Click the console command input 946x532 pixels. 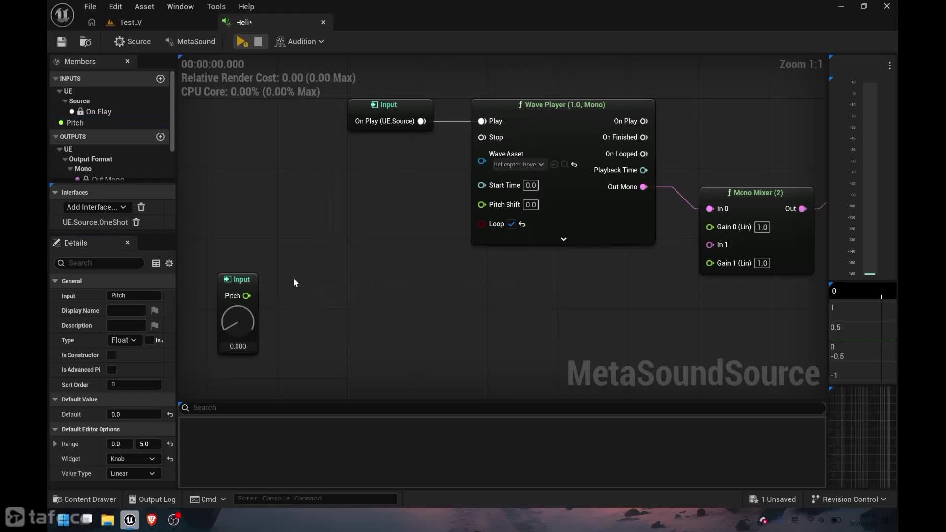315,499
